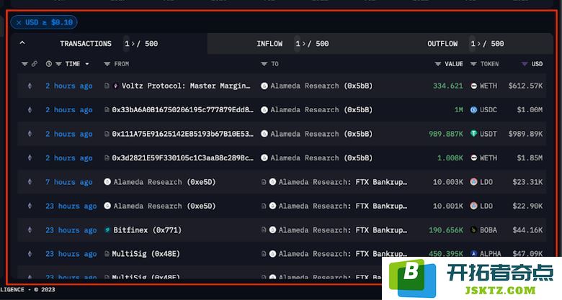Select the $612.57K USD value
Viewport: 562px width, 300px height.
[525, 86]
